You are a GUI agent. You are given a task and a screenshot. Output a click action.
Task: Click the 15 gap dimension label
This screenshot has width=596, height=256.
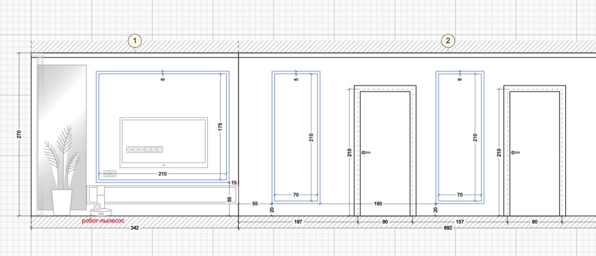[234, 183]
